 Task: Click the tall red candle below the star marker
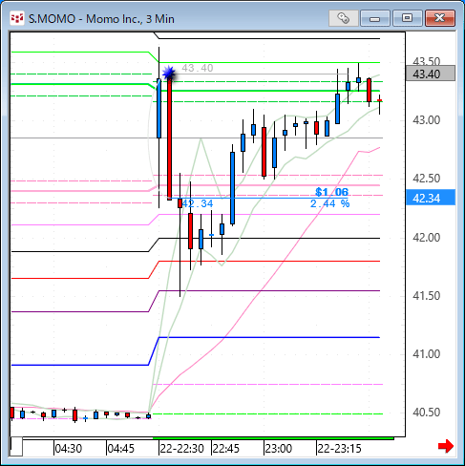coord(170,138)
